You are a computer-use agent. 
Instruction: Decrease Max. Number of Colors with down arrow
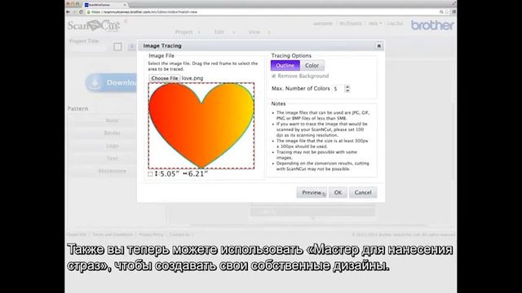coord(347,90)
